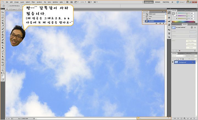The image size is (198, 120).
Task: Launch Bridge from application bar
Action: (67, 2)
